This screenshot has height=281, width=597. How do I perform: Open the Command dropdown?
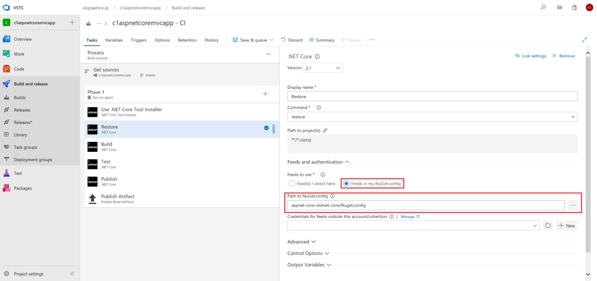click(x=432, y=117)
